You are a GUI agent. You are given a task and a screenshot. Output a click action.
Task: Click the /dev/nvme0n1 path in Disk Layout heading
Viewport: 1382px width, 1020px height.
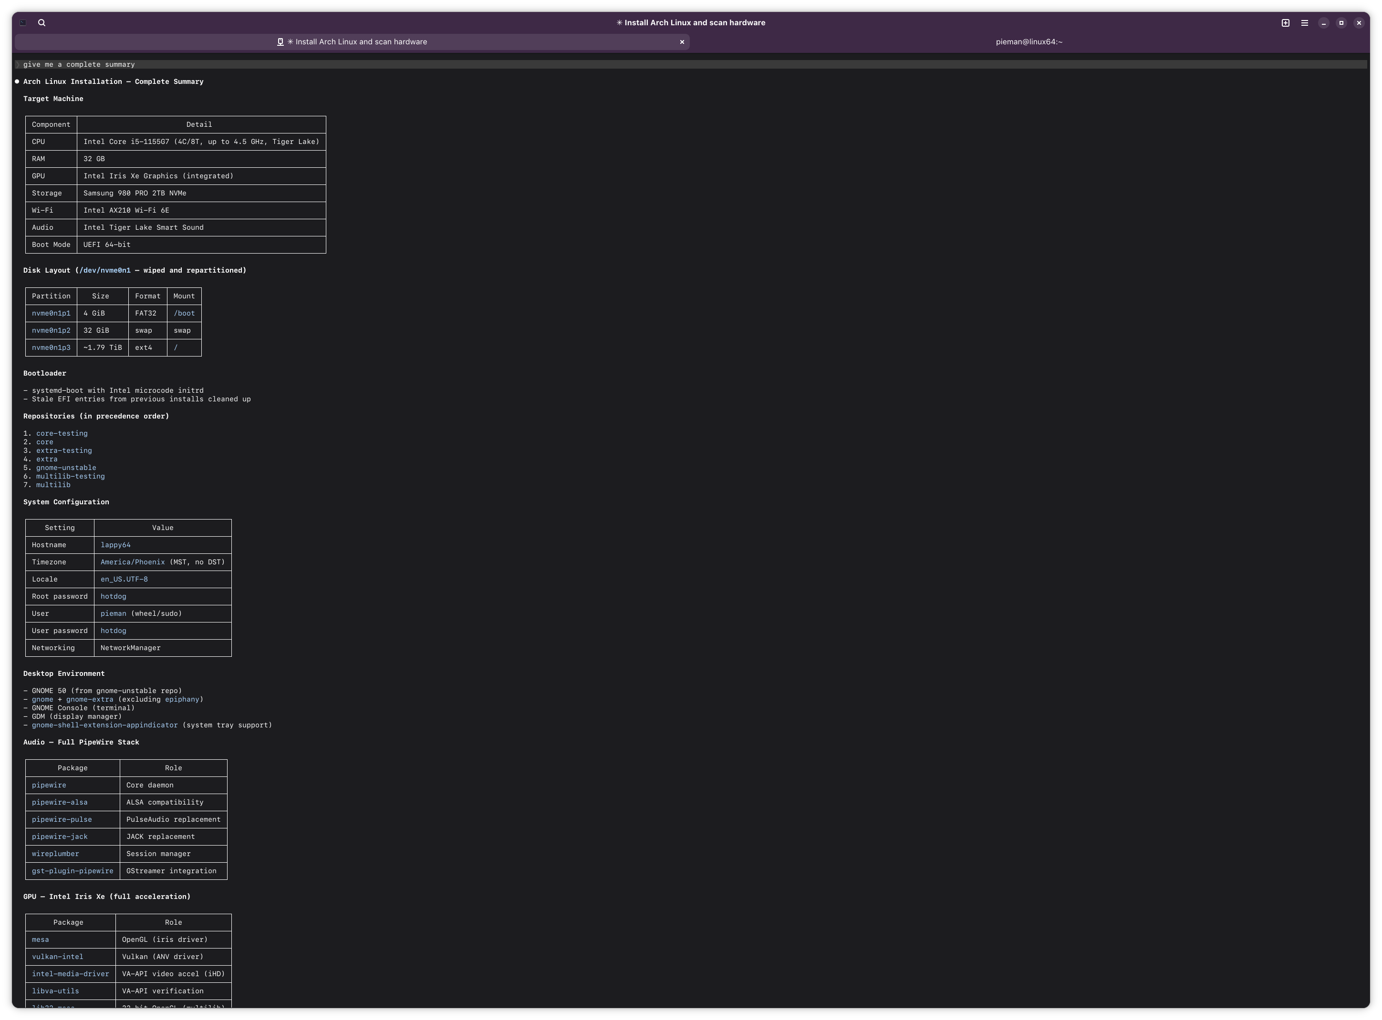click(104, 270)
